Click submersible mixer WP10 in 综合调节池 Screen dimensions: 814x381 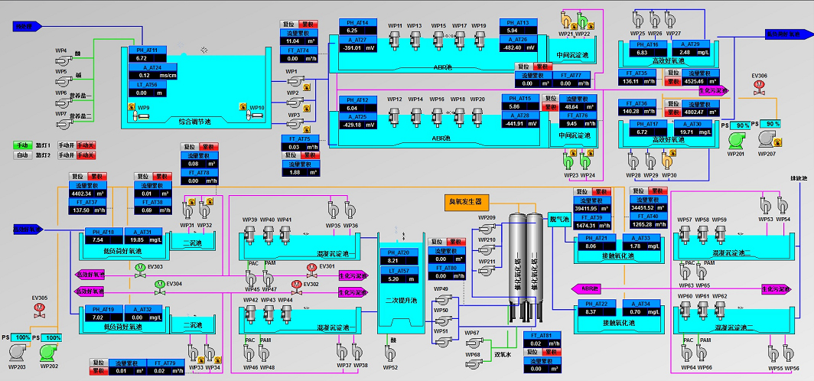254,116
